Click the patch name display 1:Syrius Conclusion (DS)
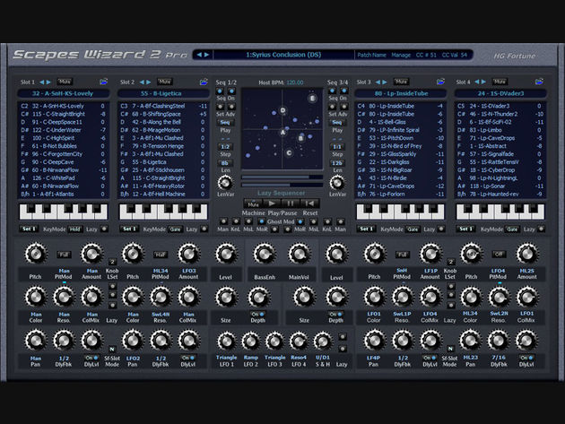This screenshot has width=565, height=424. pyautogui.click(x=283, y=55)
